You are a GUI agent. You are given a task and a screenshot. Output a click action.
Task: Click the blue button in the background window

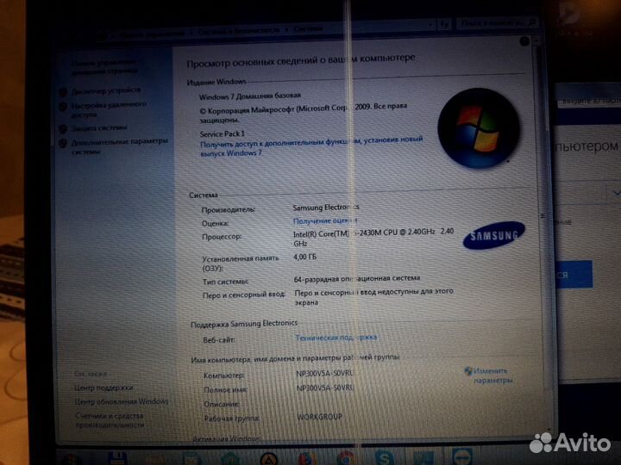click(574, 274)
